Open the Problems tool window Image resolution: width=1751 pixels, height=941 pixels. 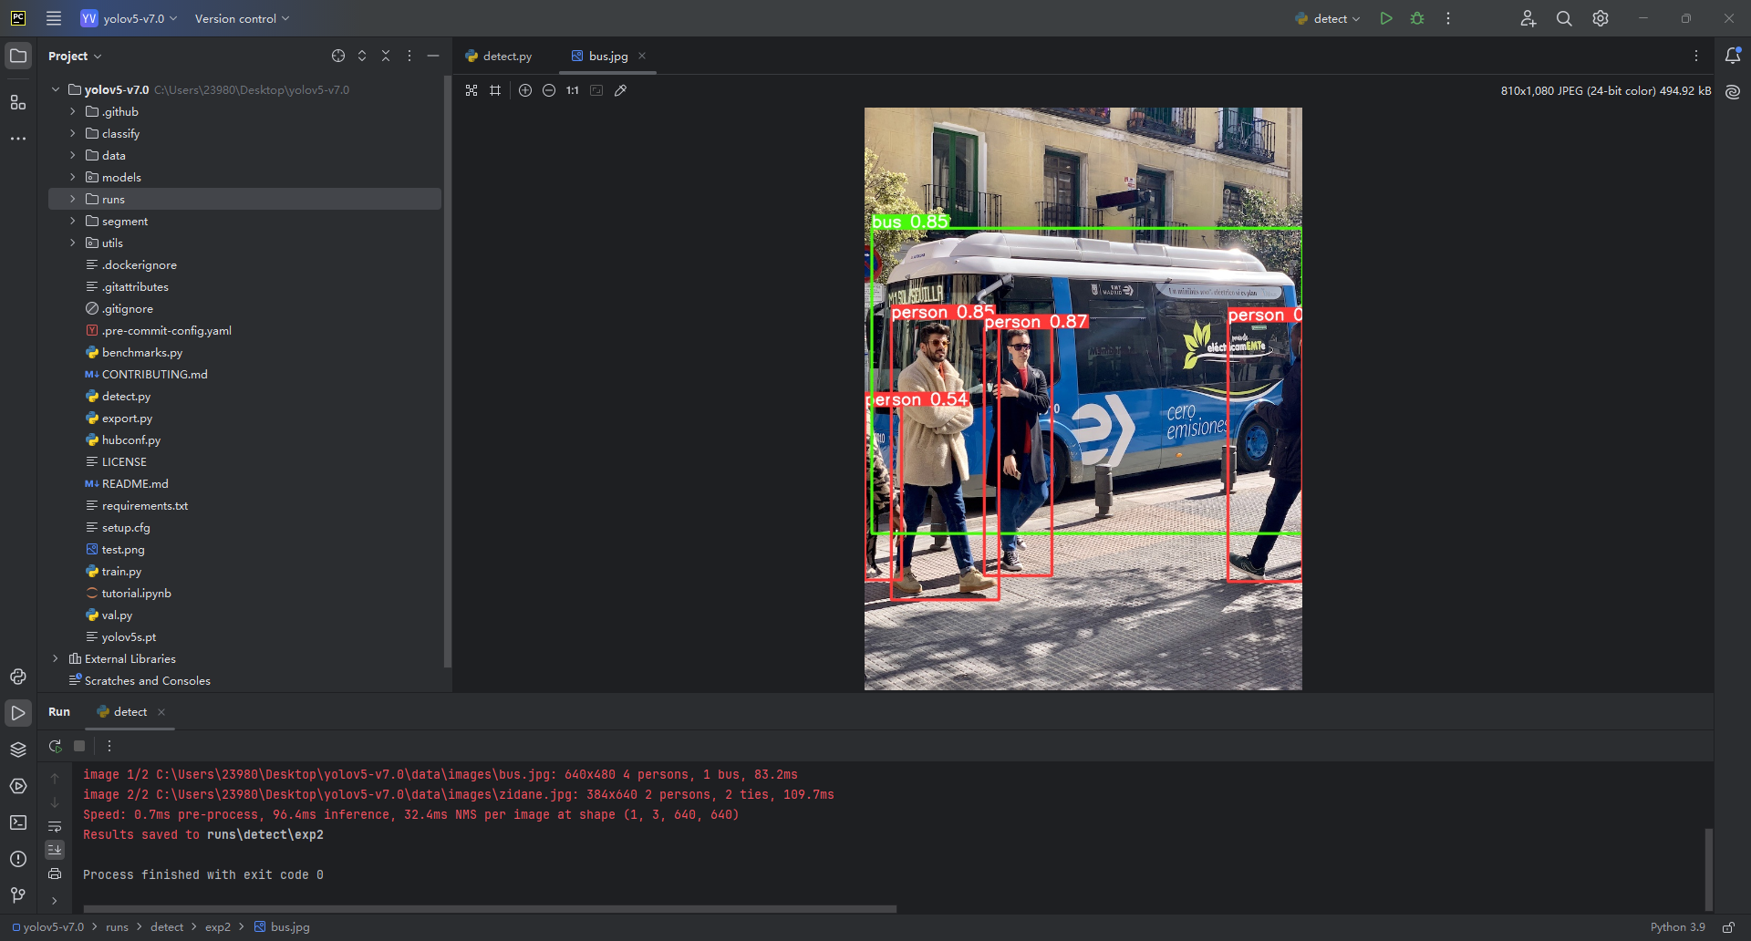[x=18, y=859]
